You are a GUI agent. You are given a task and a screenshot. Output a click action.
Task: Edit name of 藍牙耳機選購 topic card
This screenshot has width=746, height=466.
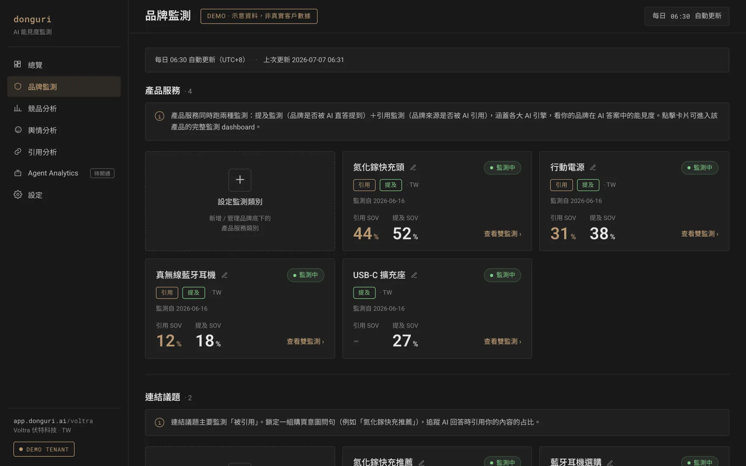tap(610, 463)
